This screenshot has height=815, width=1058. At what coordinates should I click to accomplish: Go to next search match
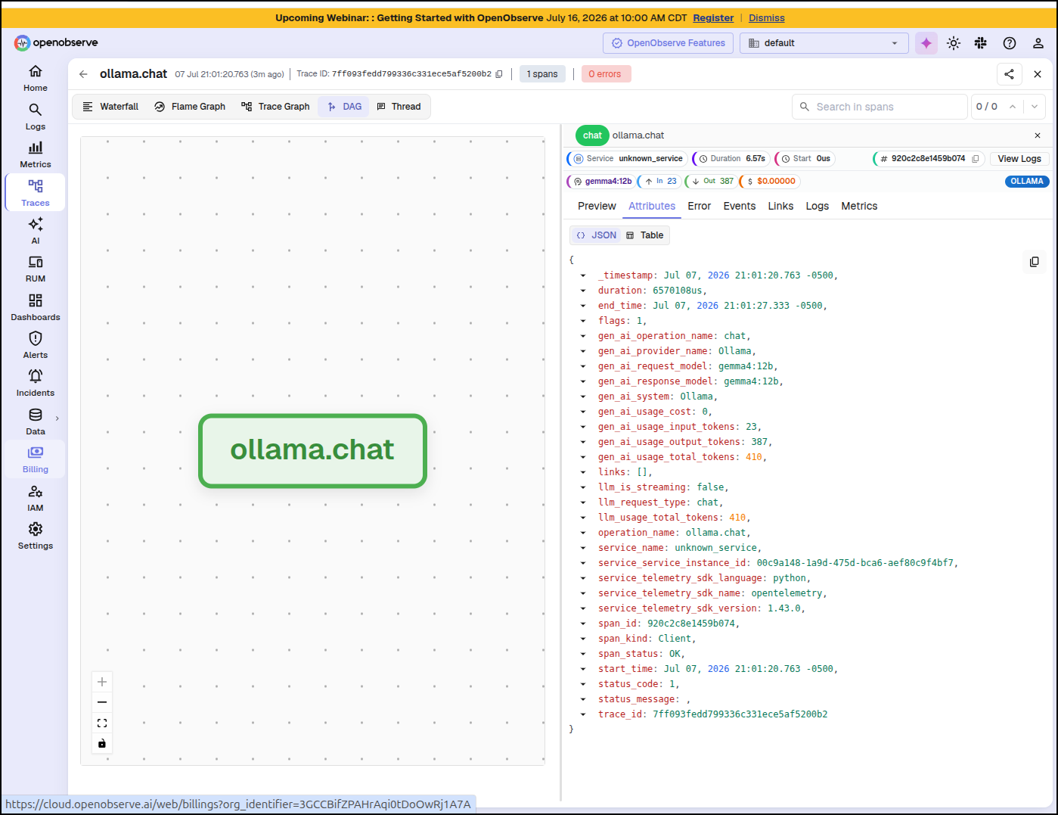click(1035, 107)
